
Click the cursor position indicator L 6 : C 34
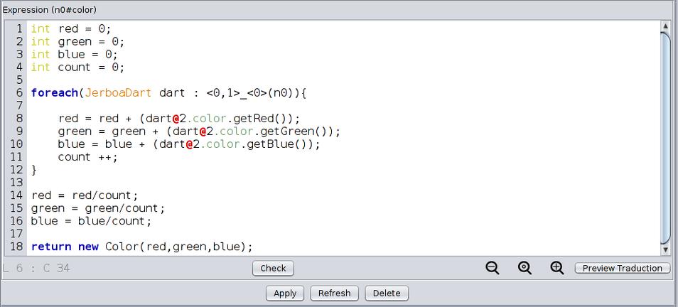click(37, 268)
